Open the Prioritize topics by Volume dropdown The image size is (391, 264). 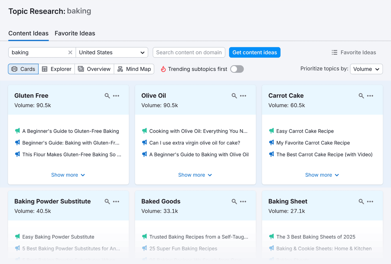point(366,69)
